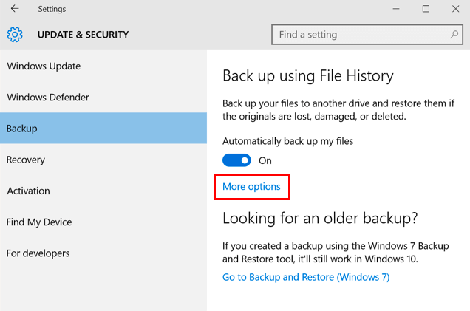
Task: Click the magnifier search icon
Action: tap(454, 35)
